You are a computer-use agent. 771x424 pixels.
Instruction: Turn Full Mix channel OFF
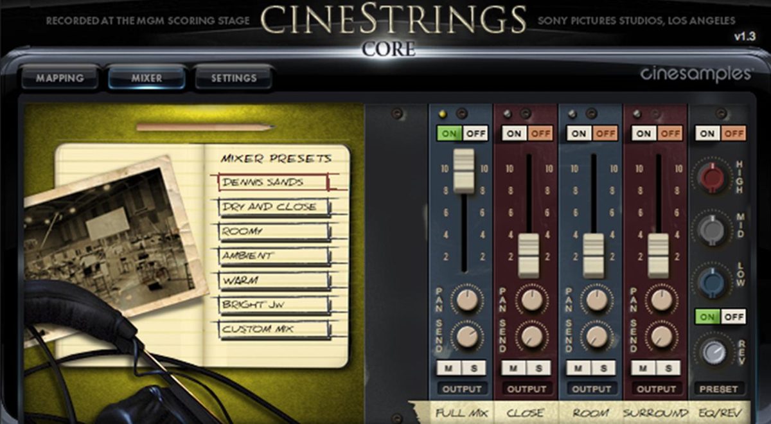(x=475, y=134)
